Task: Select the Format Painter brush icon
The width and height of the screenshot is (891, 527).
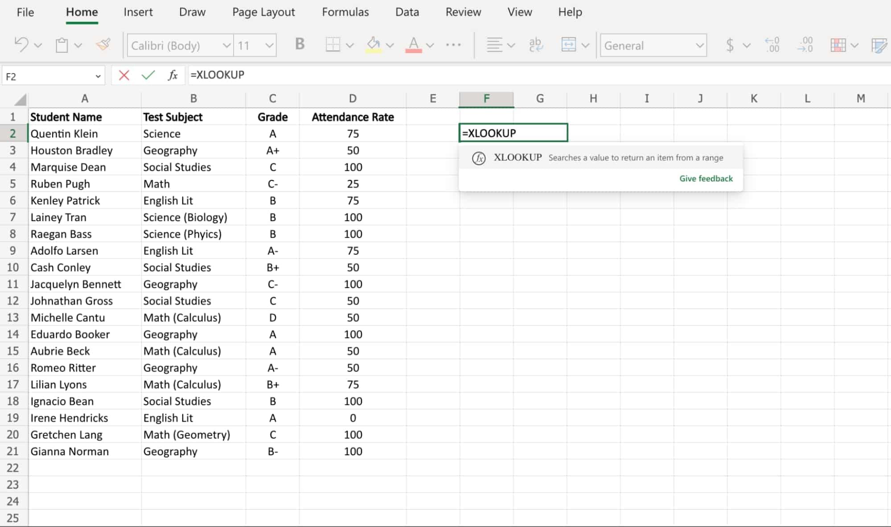Action: 103,45
